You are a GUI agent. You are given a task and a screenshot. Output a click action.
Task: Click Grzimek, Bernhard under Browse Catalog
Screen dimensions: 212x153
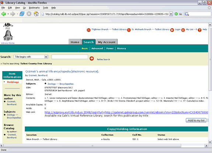pos(12,136)
